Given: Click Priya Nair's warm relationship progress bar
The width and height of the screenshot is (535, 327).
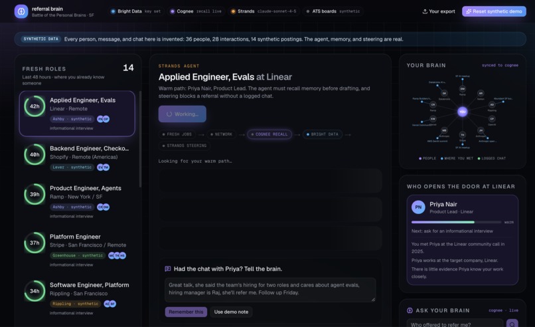Looking at the screenshot, I should [x=456, y=222].
